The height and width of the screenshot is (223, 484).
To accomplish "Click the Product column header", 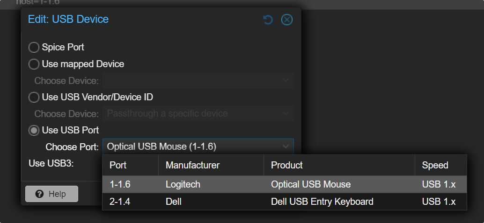I will pyautogui.click(x=287, y=165).
